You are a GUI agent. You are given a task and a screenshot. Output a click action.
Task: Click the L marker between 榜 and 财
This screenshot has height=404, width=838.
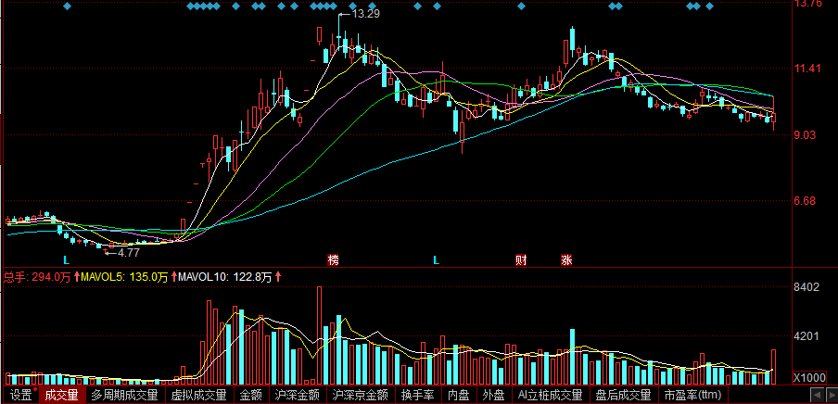tap(436, 260)
